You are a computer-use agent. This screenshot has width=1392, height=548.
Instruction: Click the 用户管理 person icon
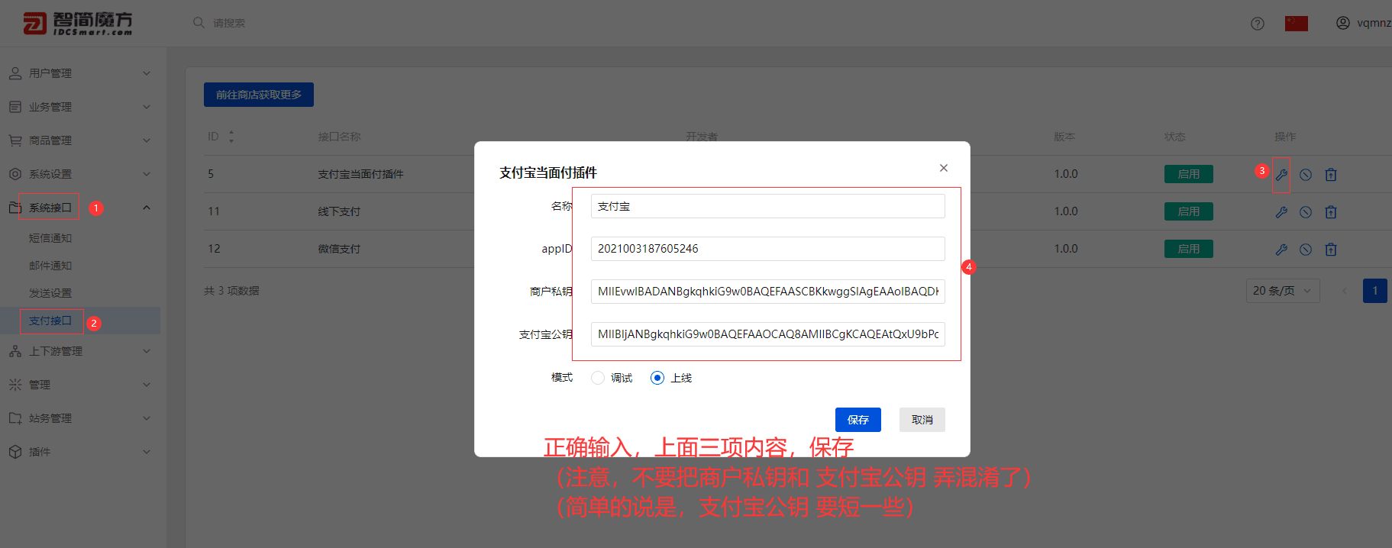(15, 73)
